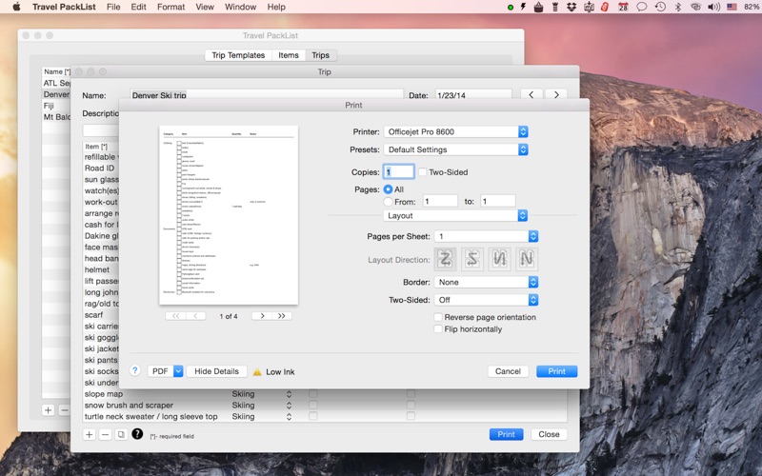Enable Flip horizontally checkbox
The height and width of the screenshot is (476, 762).
pos(438,328)
